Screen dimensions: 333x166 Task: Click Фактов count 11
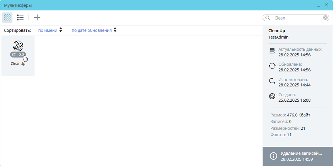(289, 135)
